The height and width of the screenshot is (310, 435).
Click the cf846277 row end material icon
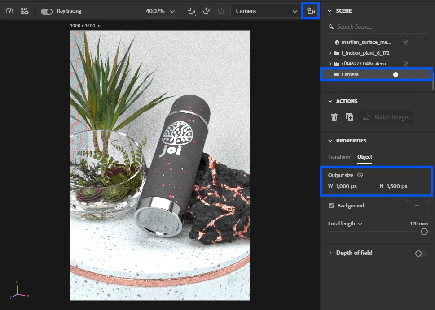tap(405, 64)
